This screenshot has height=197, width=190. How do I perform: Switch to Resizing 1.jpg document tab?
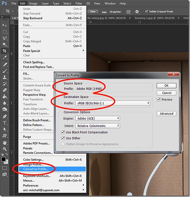(x=155, y=18)
